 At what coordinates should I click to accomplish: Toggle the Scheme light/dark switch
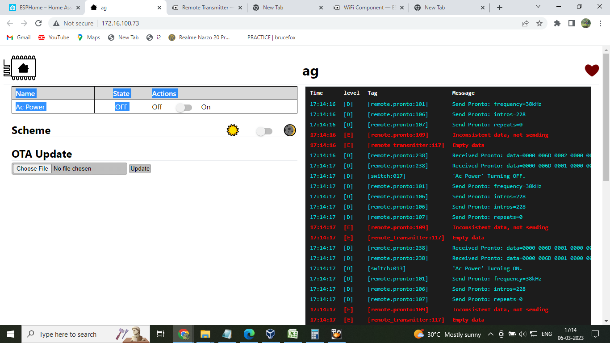(x=264, y=131)
